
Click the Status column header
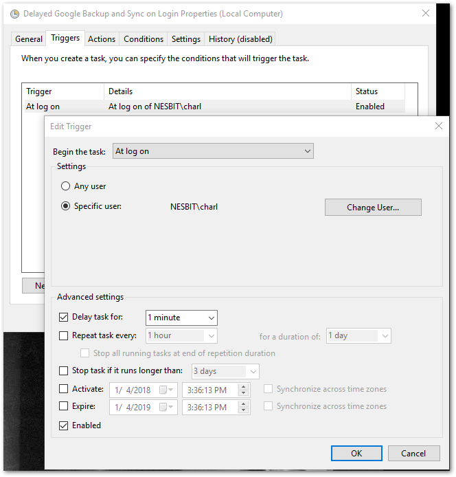pos(378,91)
